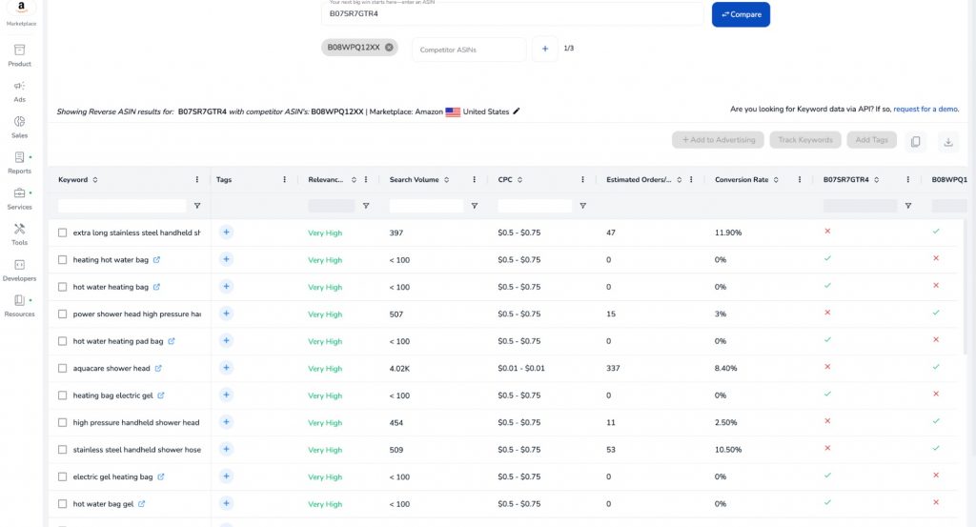Copy keywords using the clipboard icon
The height and width of the screenshot is (527, 976).
point(915,141)
